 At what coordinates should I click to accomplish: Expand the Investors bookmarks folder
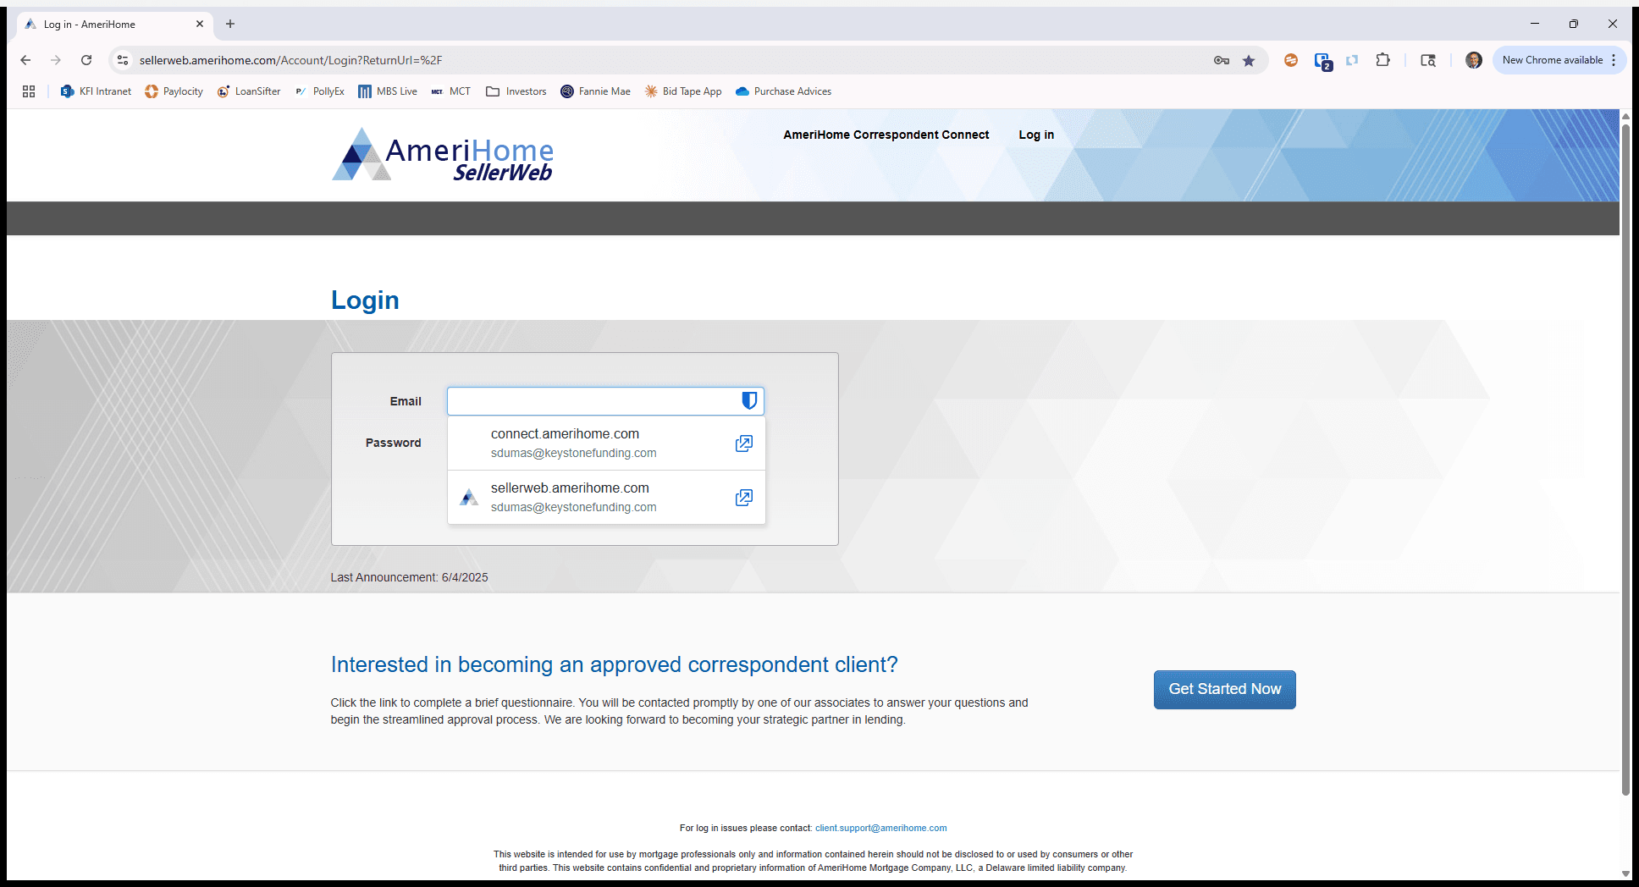(516, 91)
